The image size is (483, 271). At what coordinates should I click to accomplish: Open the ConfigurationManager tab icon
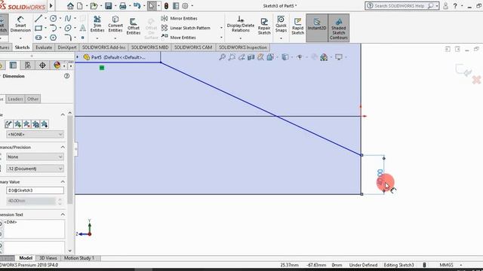pyautogui.click(x=28, y=65)
